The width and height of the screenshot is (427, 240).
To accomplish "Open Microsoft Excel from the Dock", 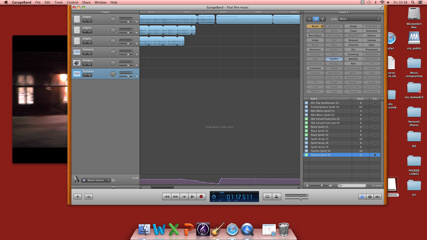I will (174, 229).
